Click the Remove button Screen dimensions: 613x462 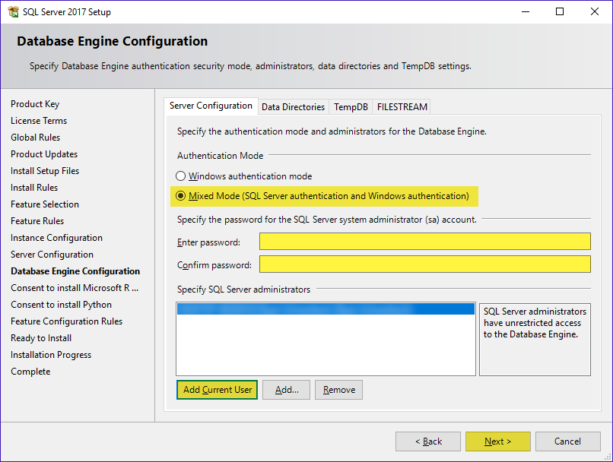339,390
